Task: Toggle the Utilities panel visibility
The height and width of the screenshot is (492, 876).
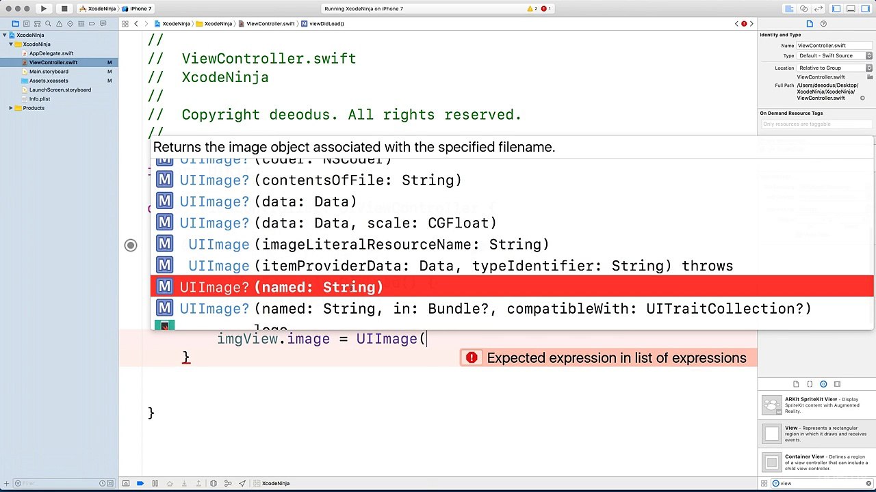Action: 865,9
